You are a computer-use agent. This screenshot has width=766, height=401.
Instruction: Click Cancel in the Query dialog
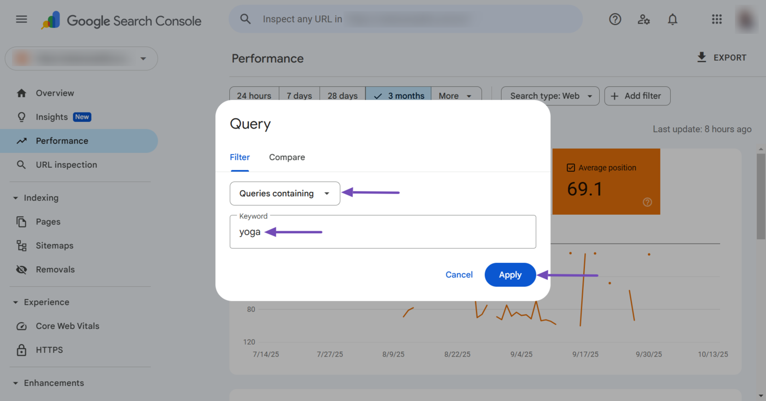[459, 275]
